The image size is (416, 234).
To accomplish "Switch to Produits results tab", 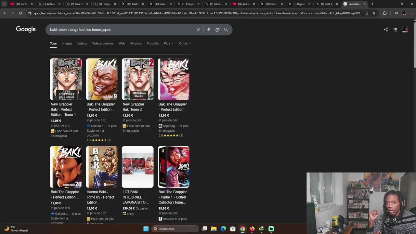I will pyautogui.click(x=153, y=43).
